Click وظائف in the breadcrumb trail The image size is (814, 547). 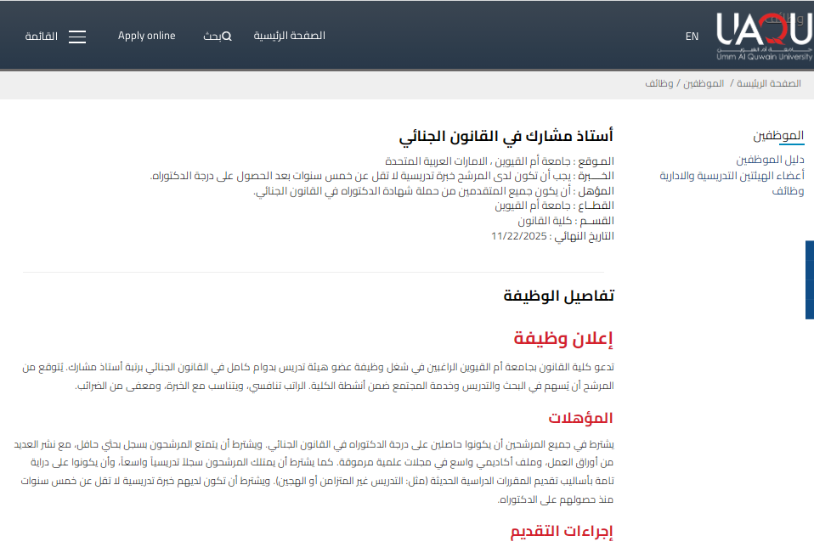pos(659,84)
